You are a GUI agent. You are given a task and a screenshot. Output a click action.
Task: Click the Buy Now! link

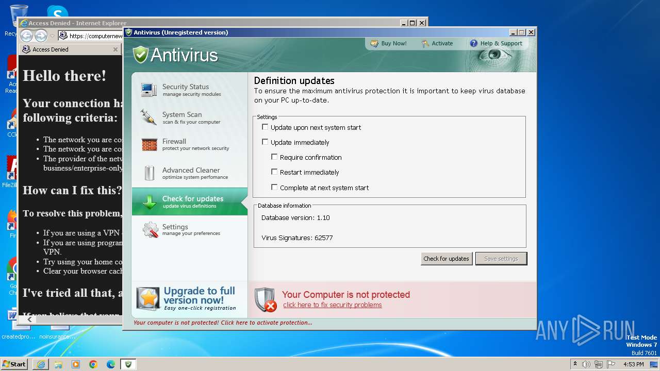[394, 43]
